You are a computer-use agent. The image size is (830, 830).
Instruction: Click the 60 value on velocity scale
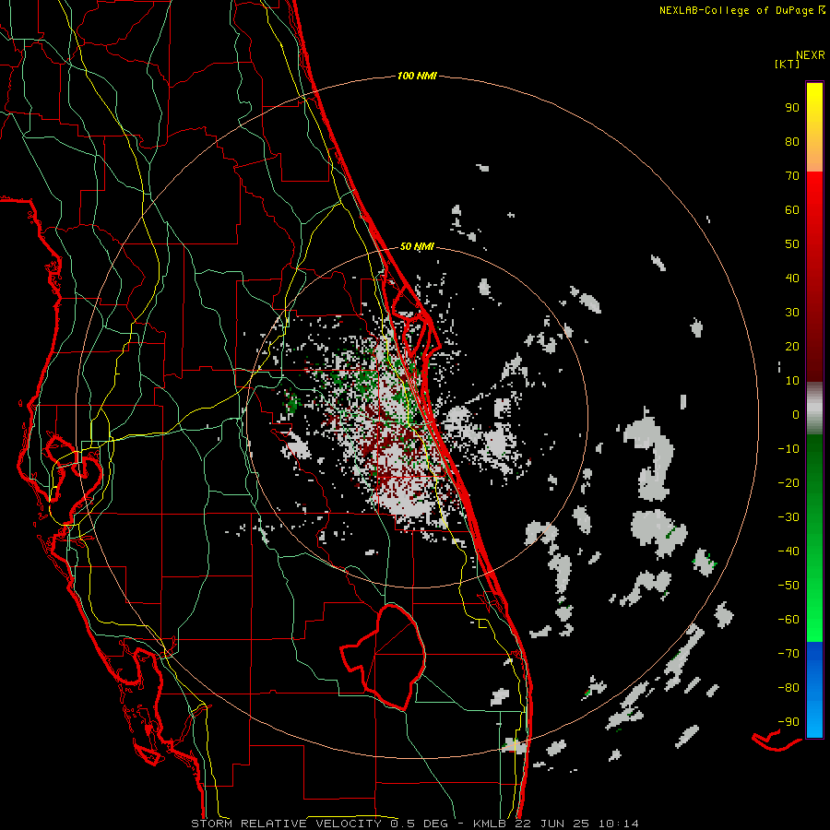pyautogui.click(x=792, y=210)
